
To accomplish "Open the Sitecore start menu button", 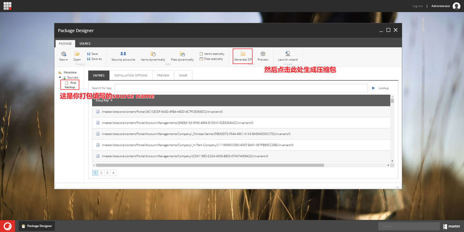I will point(7,226).
